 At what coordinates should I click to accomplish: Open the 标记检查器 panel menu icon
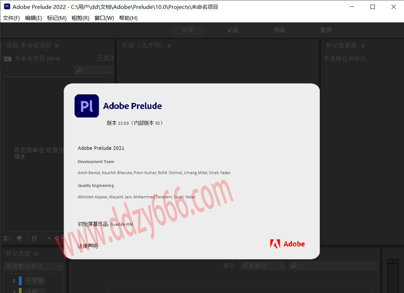363,46
